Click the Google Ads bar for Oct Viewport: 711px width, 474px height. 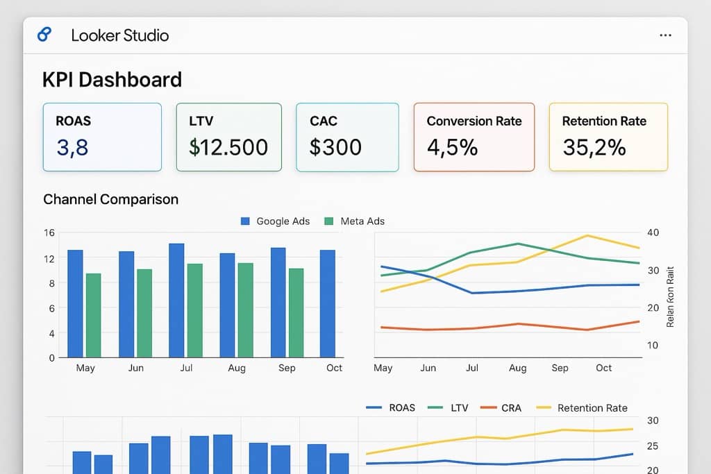point(328,304)
